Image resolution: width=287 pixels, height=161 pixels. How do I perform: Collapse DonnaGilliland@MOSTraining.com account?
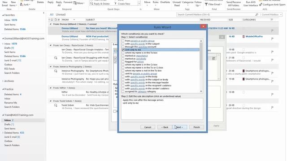tap(3, 38)
